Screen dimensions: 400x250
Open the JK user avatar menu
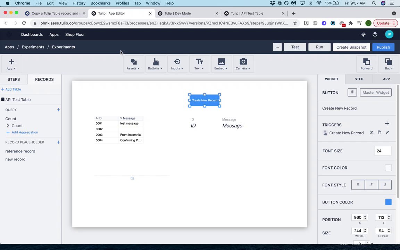tap(389, 34)
